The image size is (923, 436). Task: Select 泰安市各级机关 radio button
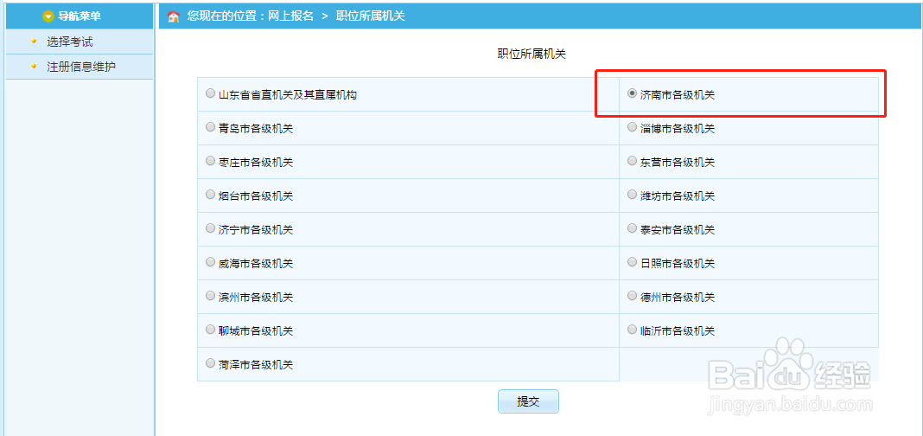tap(633, 228)
